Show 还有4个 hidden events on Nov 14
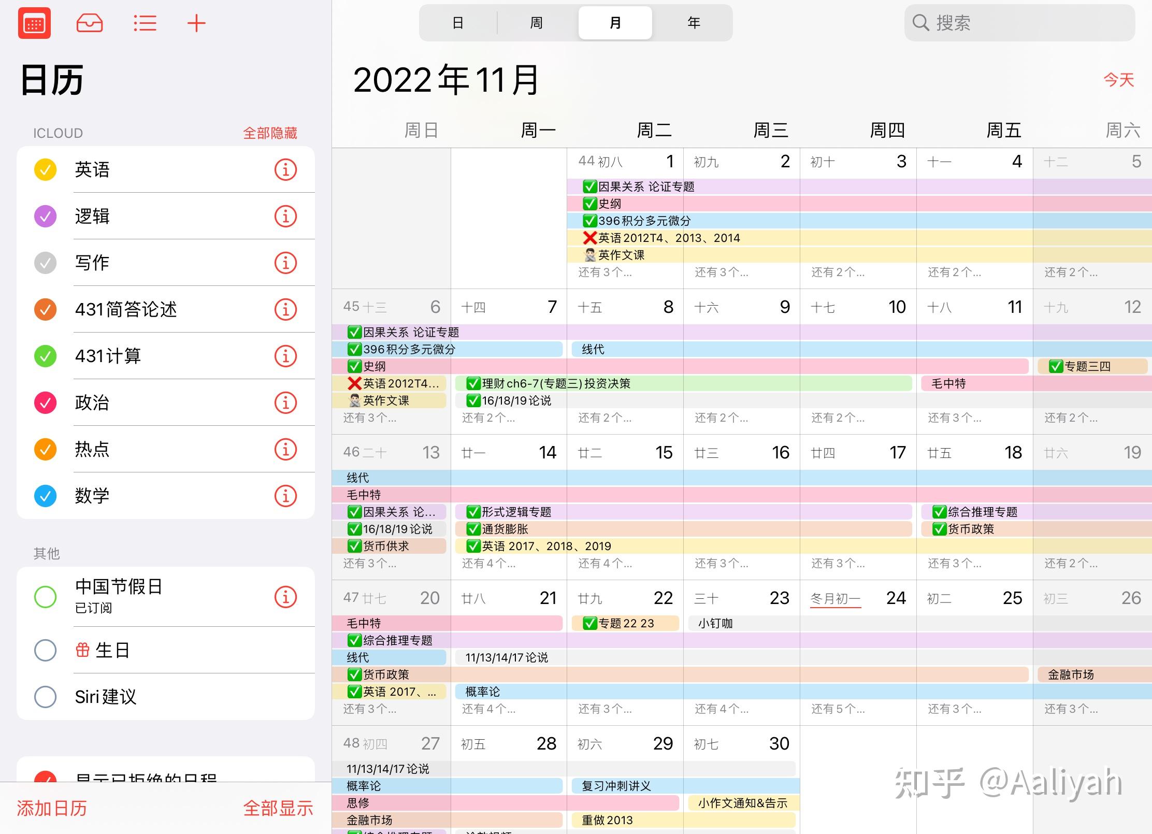This screenshot has height=834, width=1152. tap(488, 564)
